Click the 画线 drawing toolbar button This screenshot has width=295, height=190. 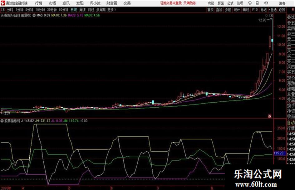tap(246, 10)
